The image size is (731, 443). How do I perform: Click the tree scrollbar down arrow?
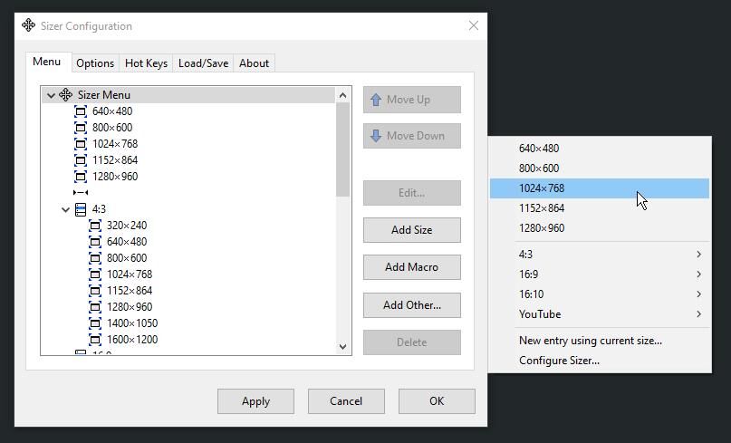(x=342, y=346)
